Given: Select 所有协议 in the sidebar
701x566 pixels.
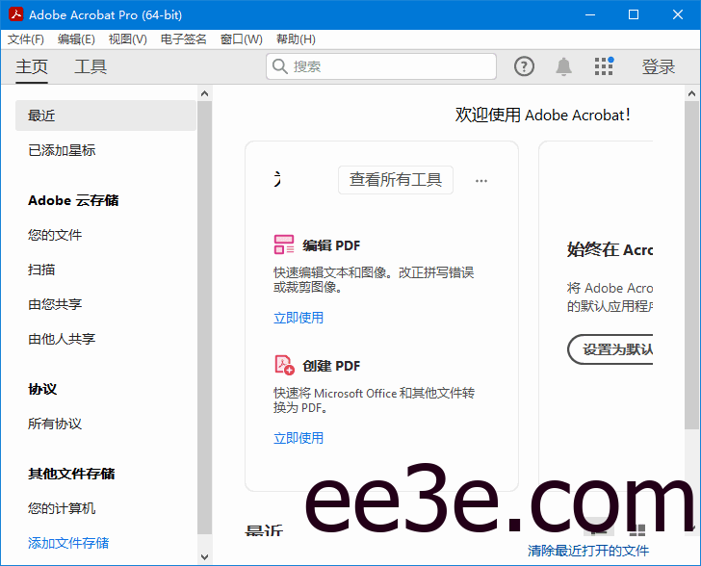Looking at the screenshot, I should 55,424.
